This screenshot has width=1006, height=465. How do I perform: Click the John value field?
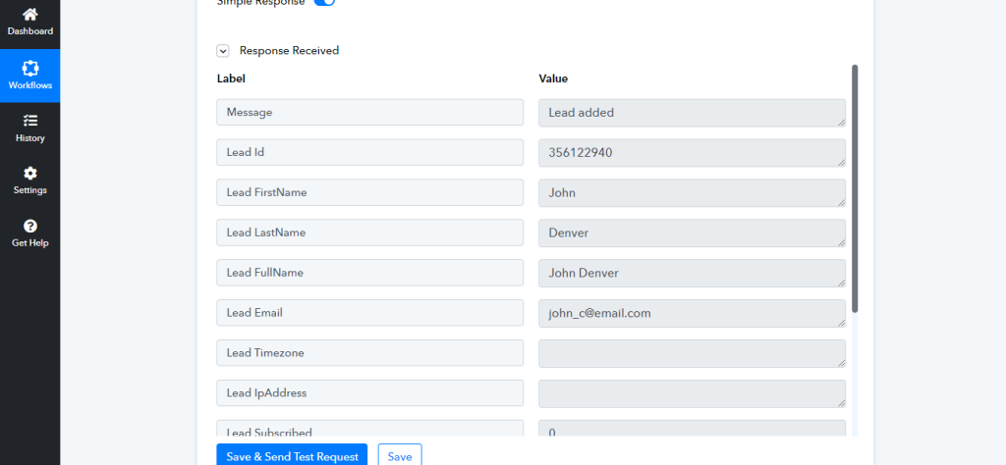[692, 193]
